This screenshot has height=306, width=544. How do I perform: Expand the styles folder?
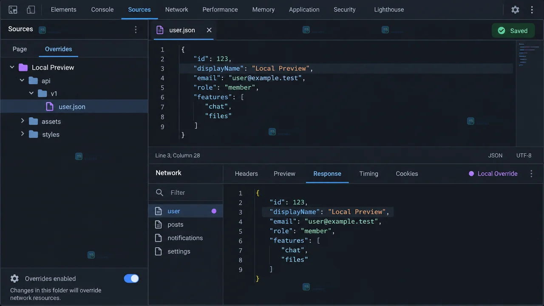23,134
